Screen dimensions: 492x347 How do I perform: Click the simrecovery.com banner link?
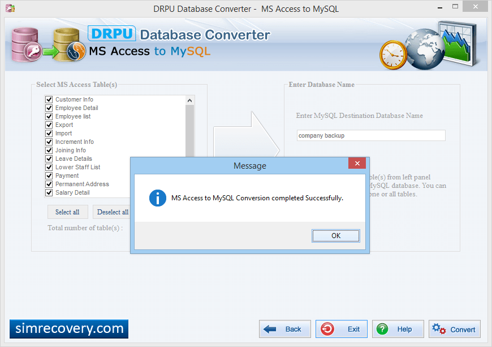pyautogui.click(x=69, y=329)
